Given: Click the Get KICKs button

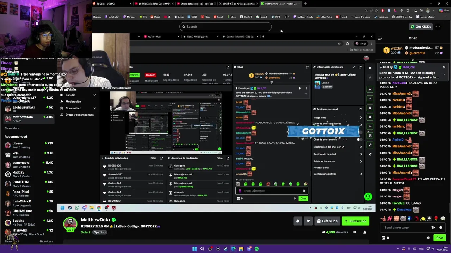Looking at the screenshot, I should 421,27.
